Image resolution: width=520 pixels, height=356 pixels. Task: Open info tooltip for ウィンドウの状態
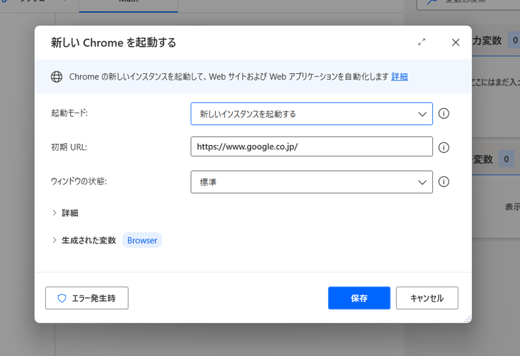point(444,182)
